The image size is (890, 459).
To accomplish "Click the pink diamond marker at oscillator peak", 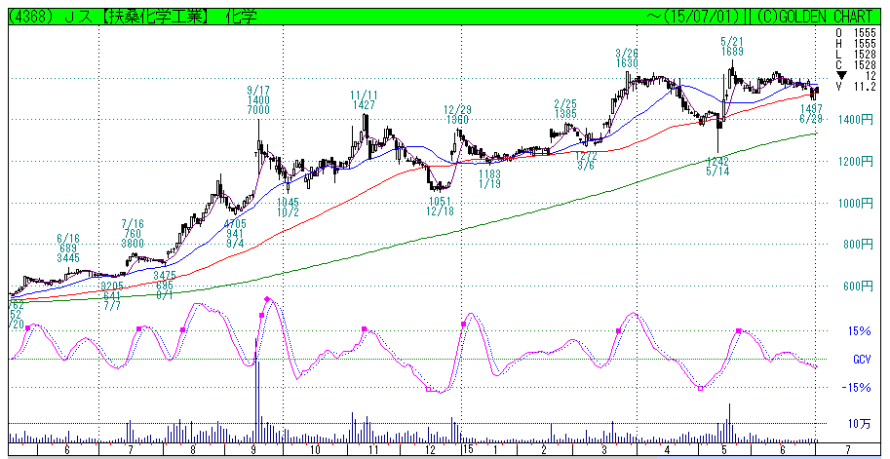I will tap(267, 299).
